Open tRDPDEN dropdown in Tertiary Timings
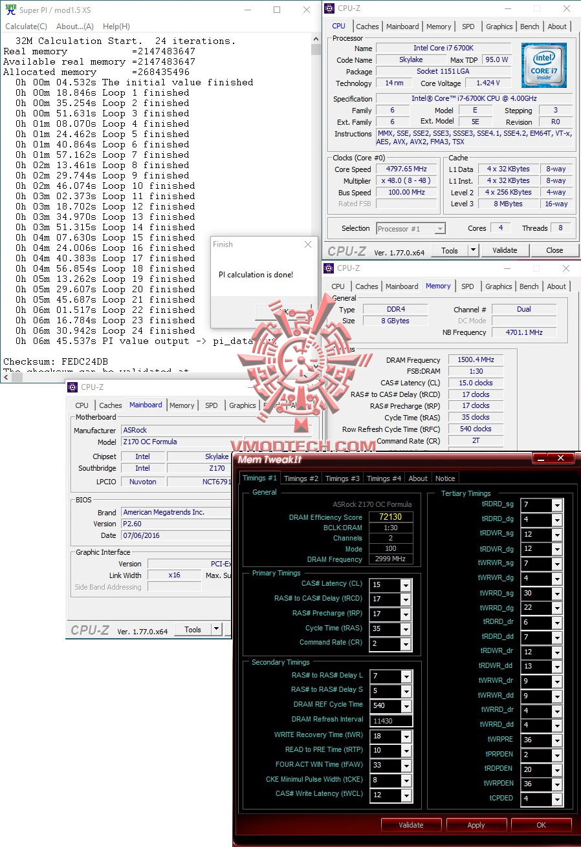The height and width of the screenshot is (847, 581). pyautogui.click(x=557, y=769)
